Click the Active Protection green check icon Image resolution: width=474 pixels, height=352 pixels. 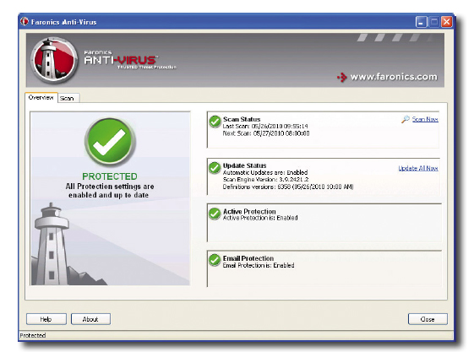[x=215, y=214]
